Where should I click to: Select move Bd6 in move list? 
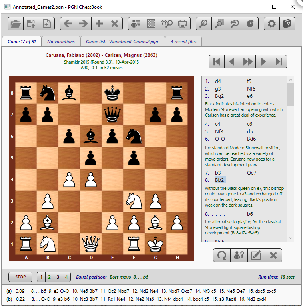coord(251,139)
